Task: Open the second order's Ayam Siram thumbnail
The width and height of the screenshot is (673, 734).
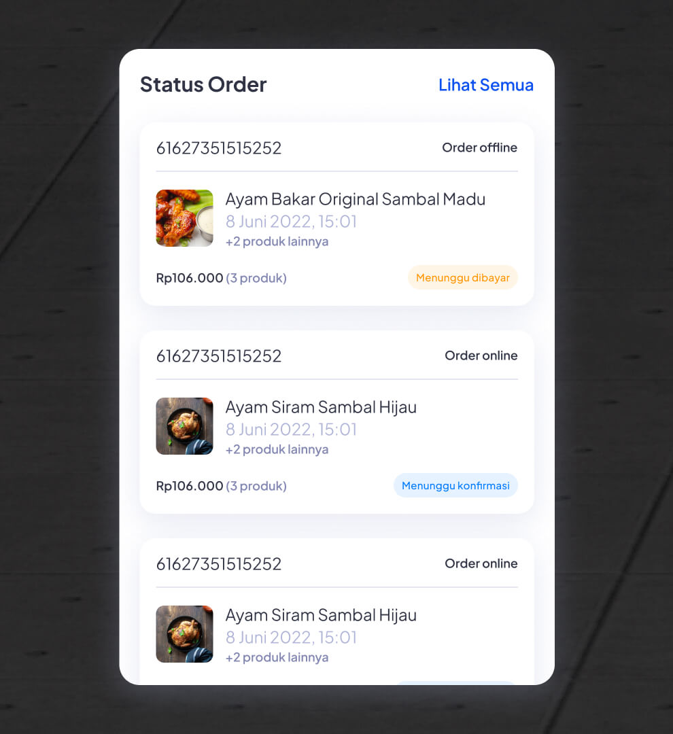Action: 184,426
